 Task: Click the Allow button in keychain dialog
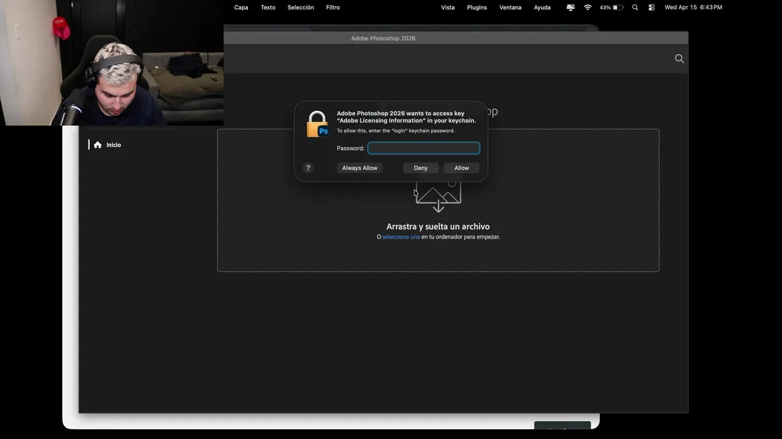[x=461, y=168]
